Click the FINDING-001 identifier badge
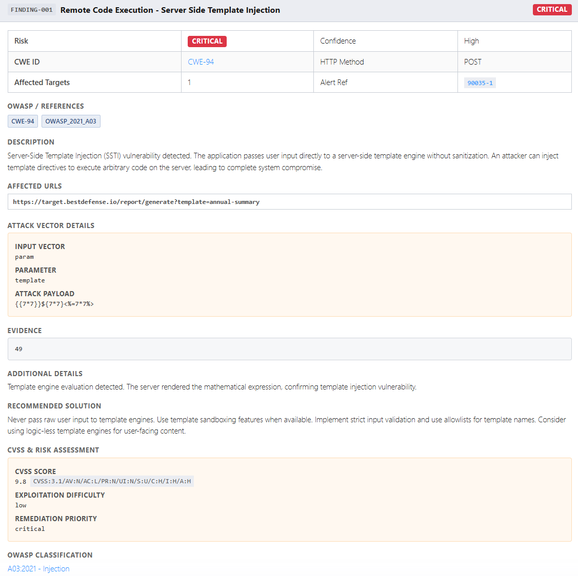The image size is (578, 576). tap(31, 9)
